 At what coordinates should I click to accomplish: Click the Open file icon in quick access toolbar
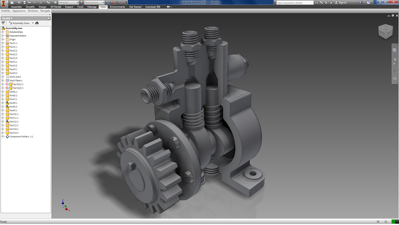coord(19,2)
